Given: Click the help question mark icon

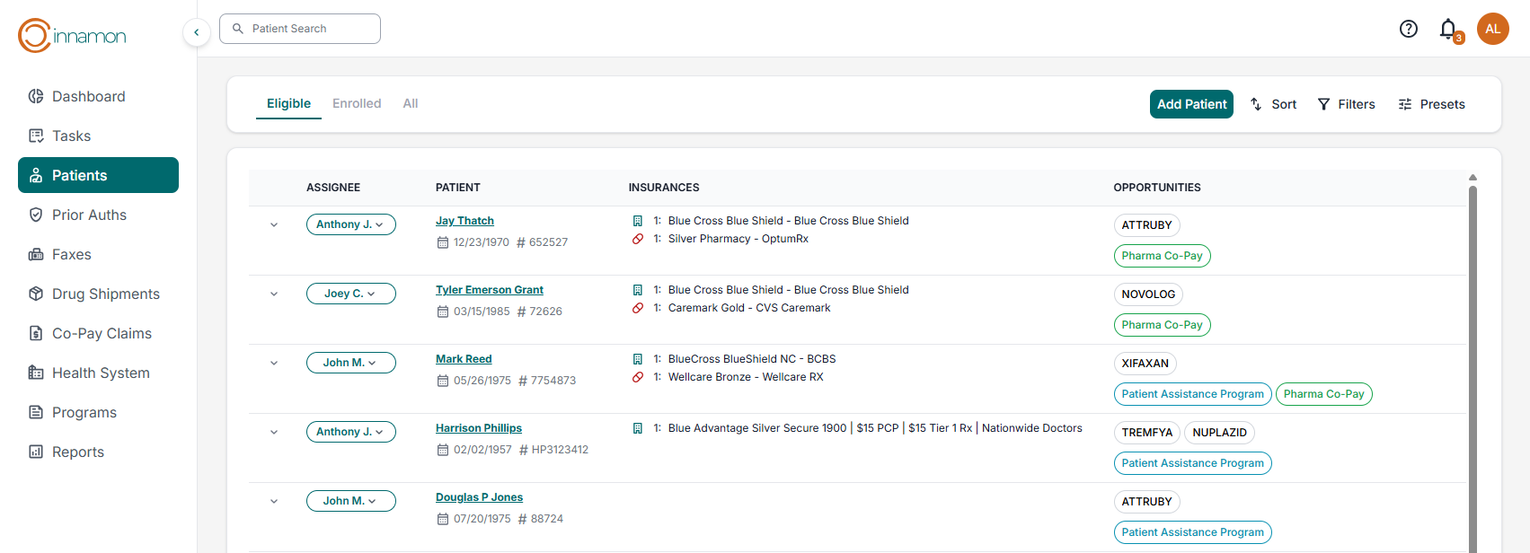Looking at the screenshot, I should point(1409,29).
